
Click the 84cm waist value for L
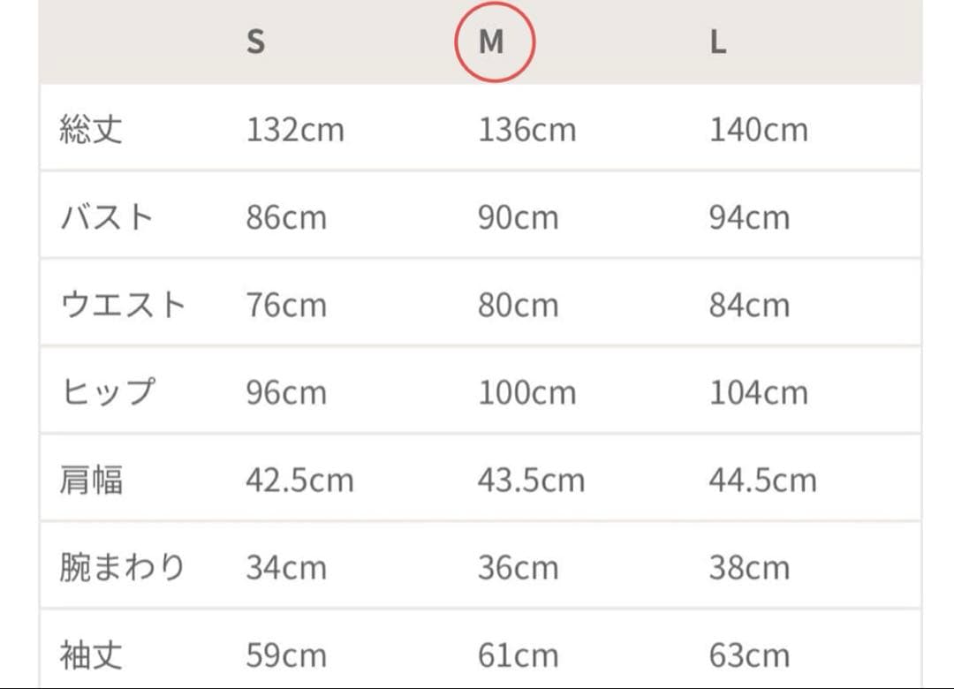click(x=749, y=305)
